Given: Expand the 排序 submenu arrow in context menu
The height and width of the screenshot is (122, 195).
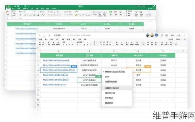Looking at the screenshot, I should [x=129, y=77].
